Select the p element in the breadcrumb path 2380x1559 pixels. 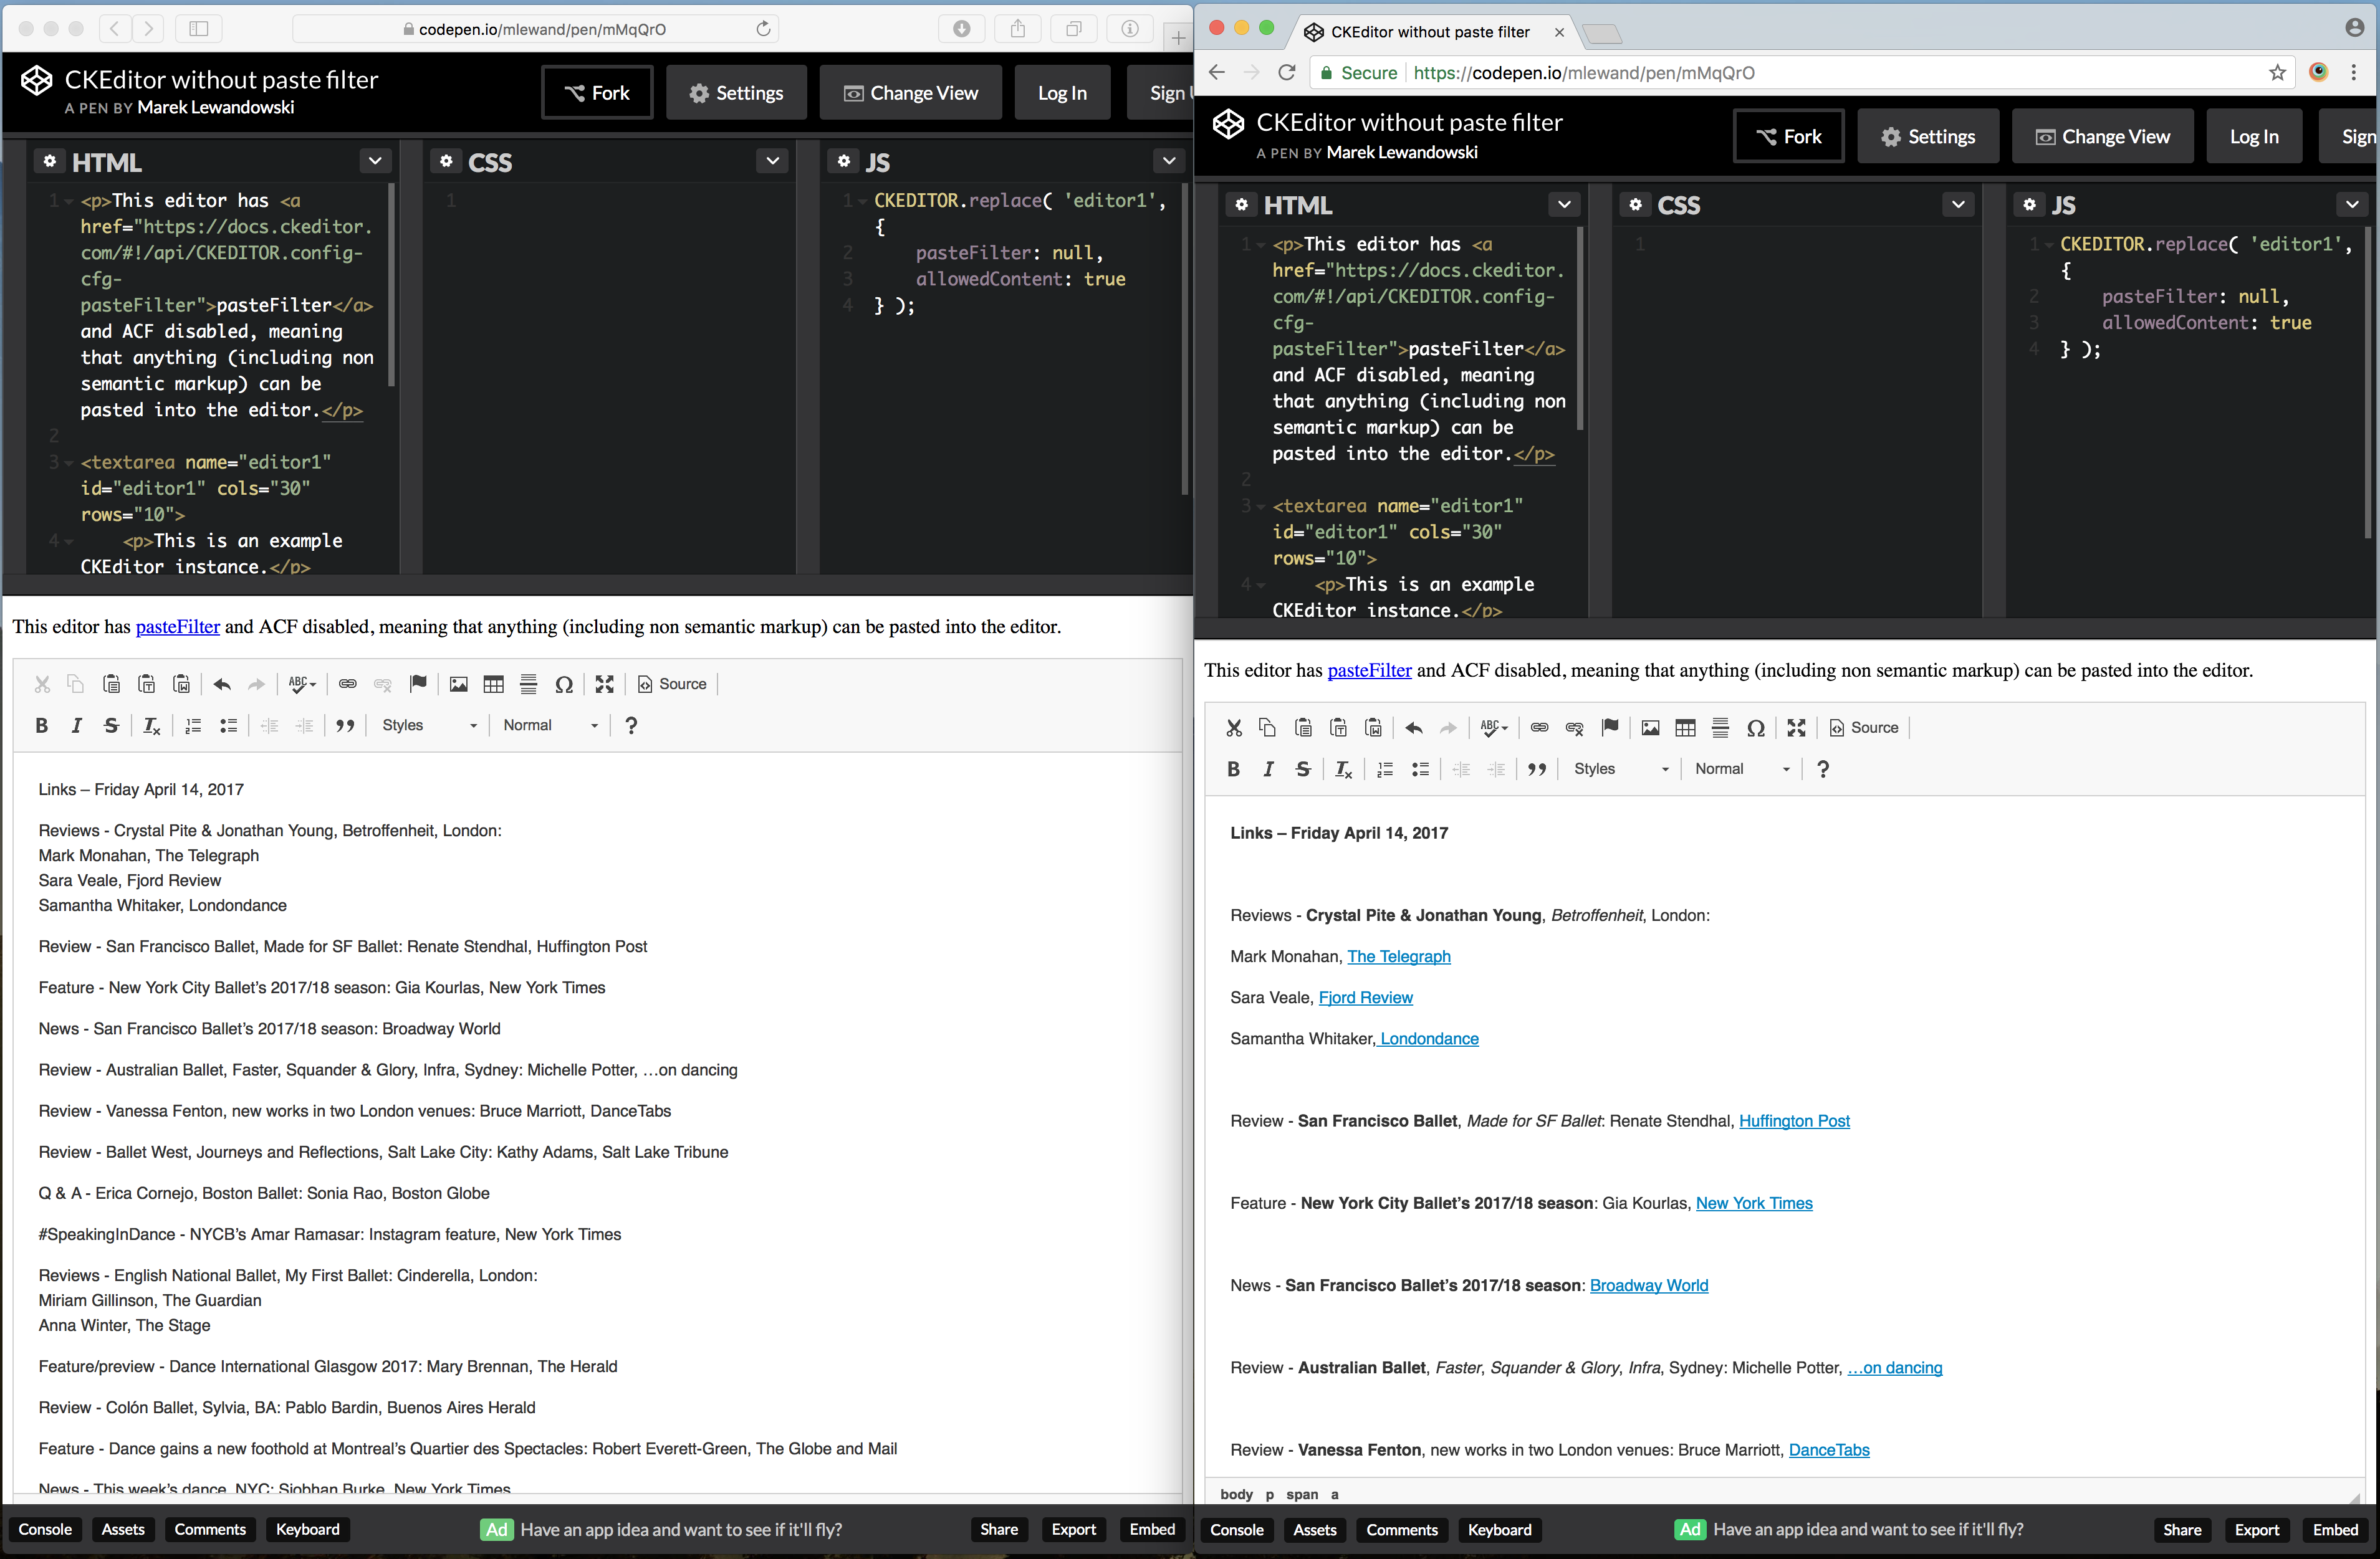(1270, 1494)
